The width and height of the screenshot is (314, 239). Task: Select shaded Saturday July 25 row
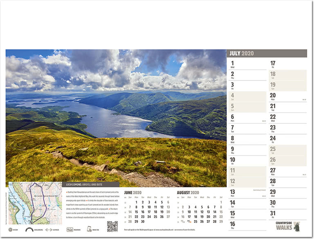click(287, 150)
